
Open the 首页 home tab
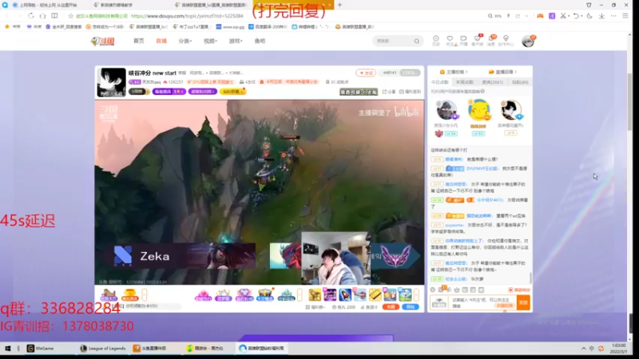tap(138, 41)
